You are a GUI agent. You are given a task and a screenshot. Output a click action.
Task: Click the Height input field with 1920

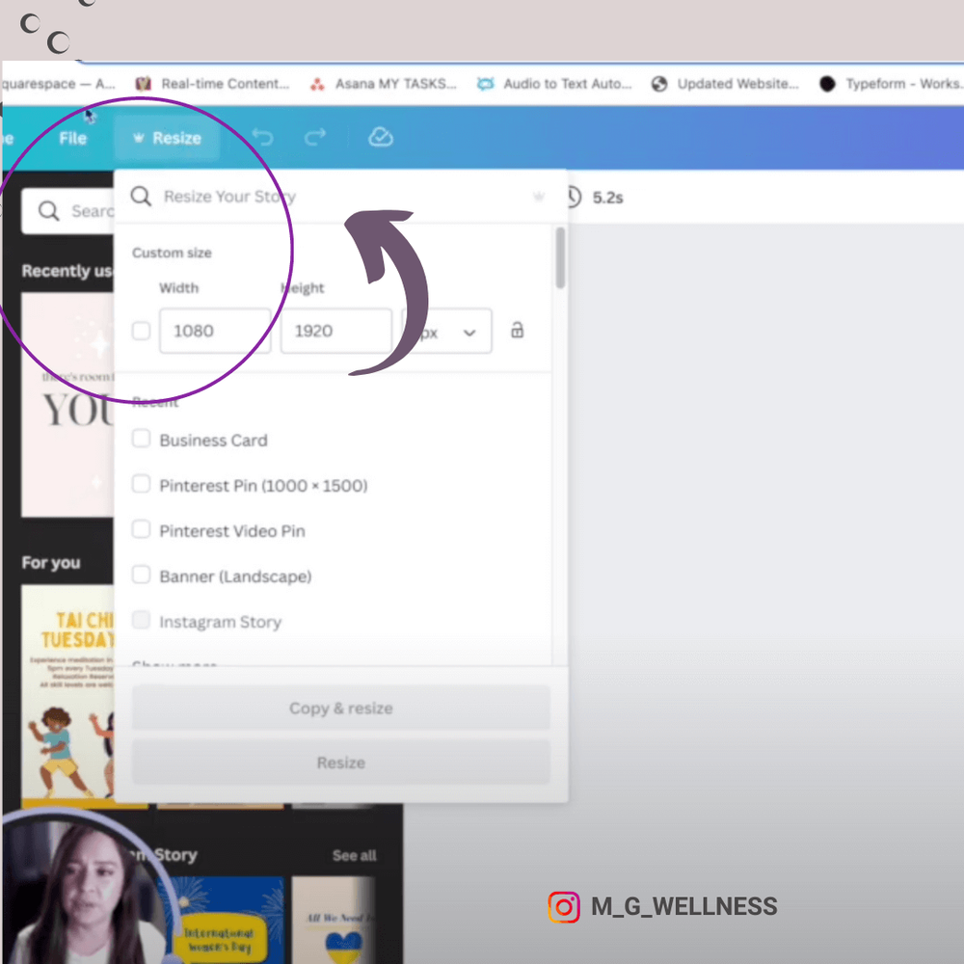point(336,331)
